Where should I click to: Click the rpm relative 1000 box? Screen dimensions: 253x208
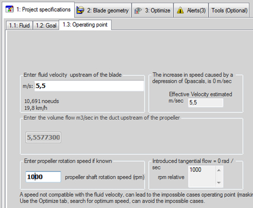pyautogui.click(x=201, y=176)
